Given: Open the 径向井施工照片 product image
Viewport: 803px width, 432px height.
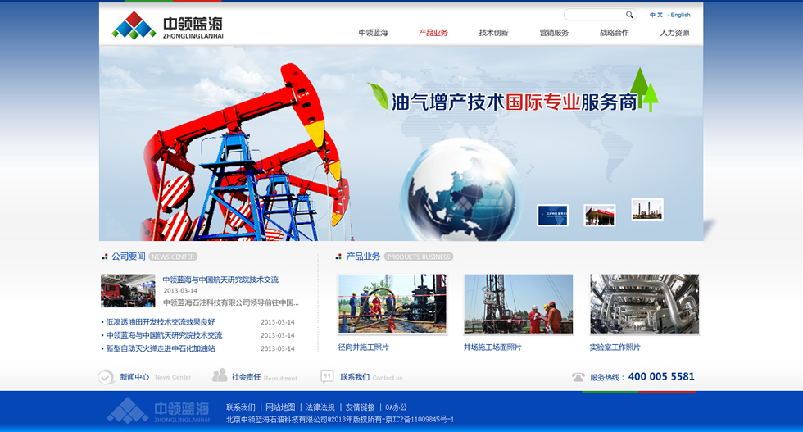Looking at the screenshot, I should [x=392, y=304].
